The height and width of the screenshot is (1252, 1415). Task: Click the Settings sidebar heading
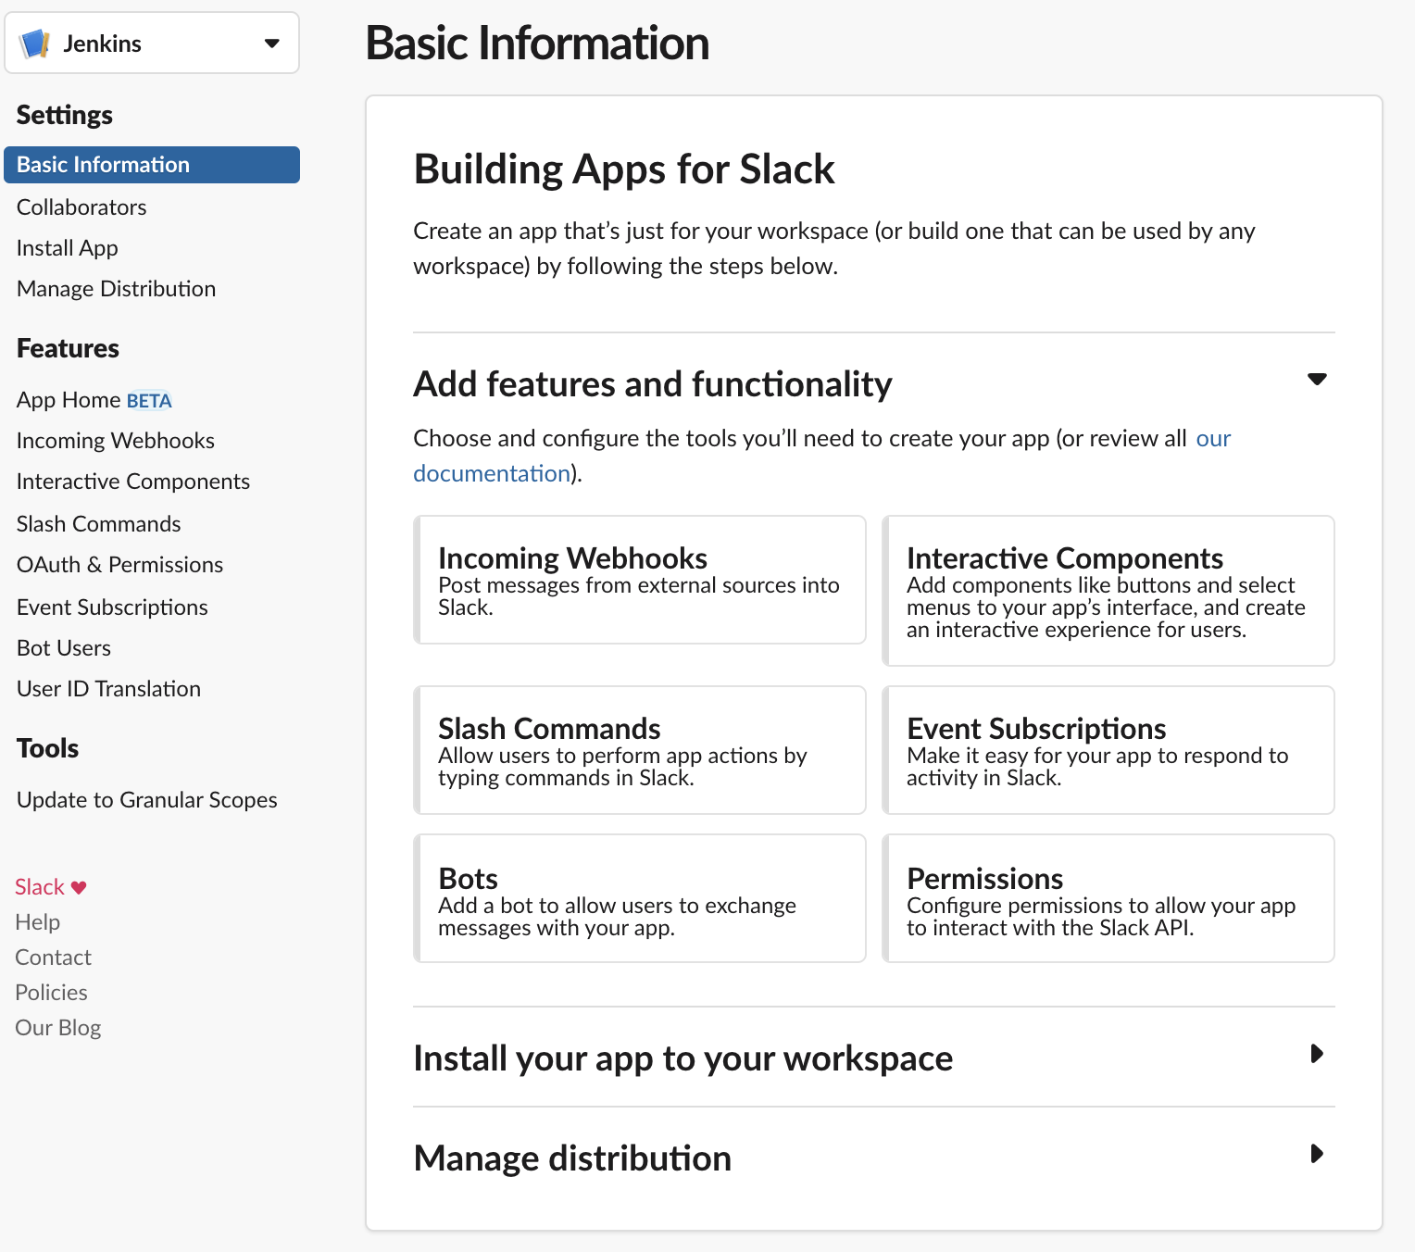[x=65, y=115]
